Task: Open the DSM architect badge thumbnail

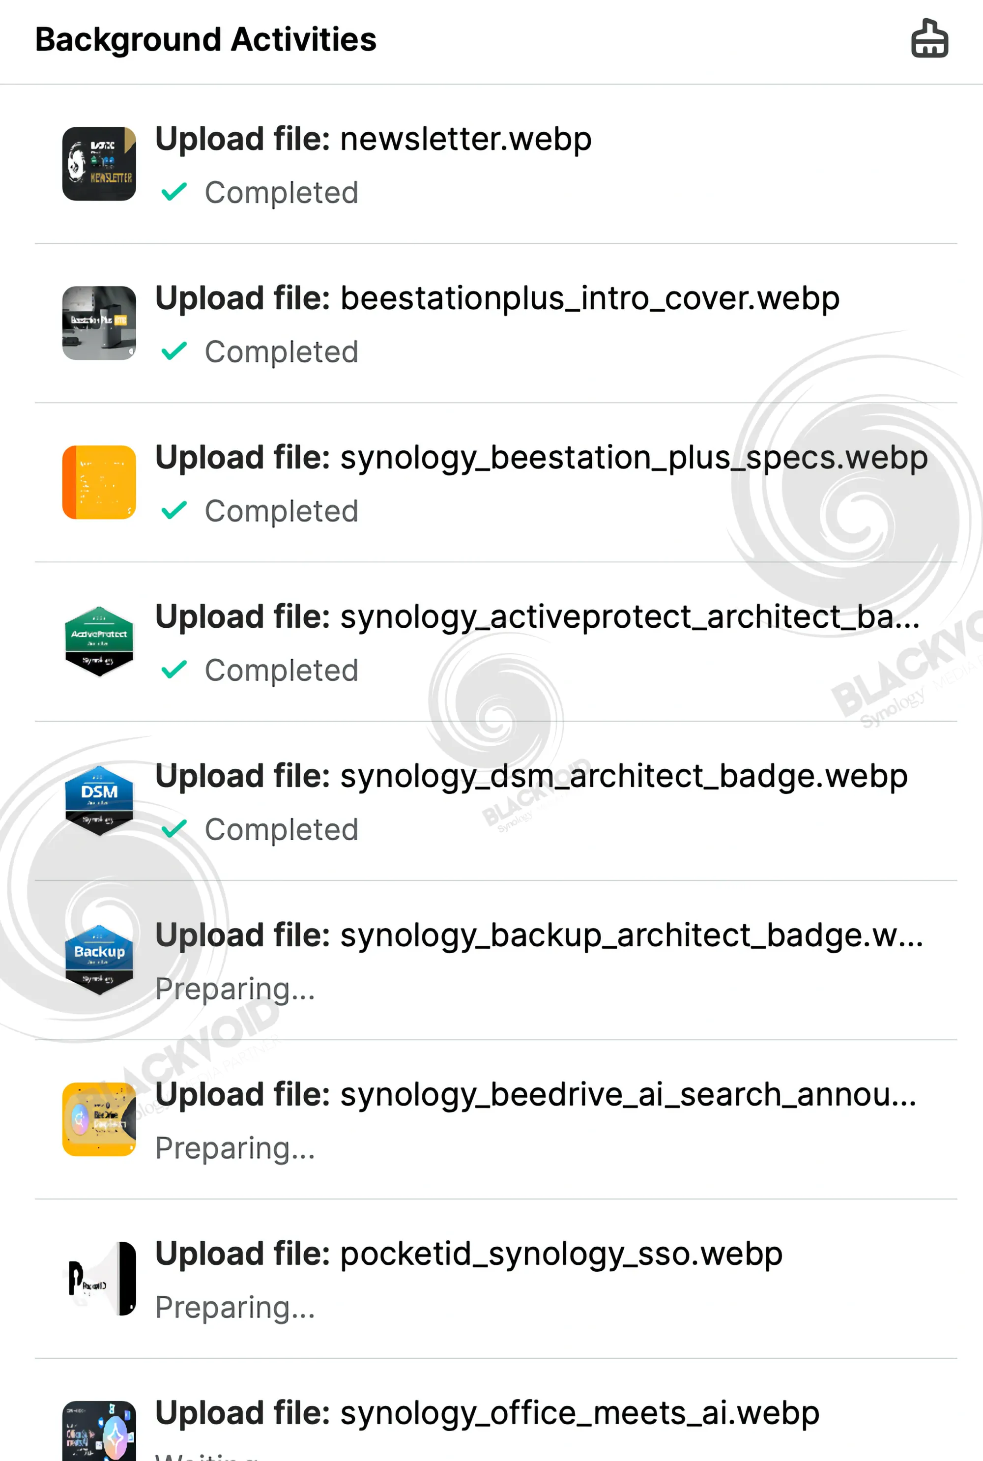Action: click(99, 801)
